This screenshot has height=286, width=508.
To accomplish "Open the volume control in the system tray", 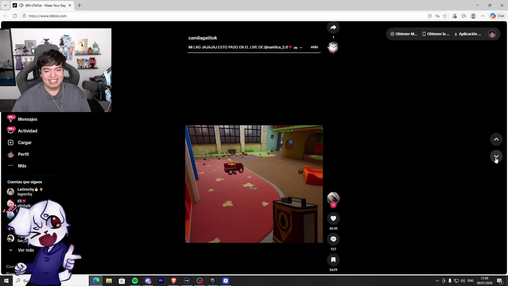I will [x=463, y=281].
